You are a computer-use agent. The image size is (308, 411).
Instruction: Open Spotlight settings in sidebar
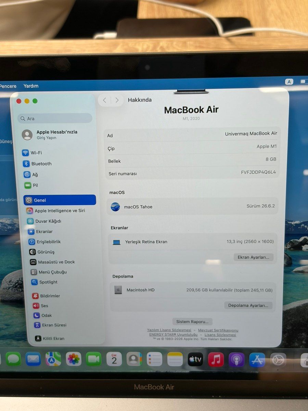(44, 282)
